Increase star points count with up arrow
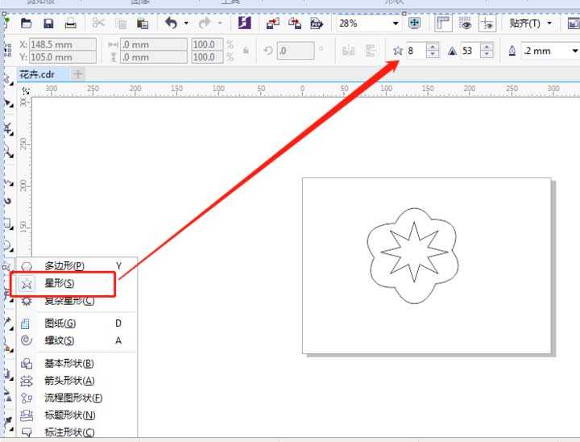This screenshot has height=442, width=580. pos(433,47)
